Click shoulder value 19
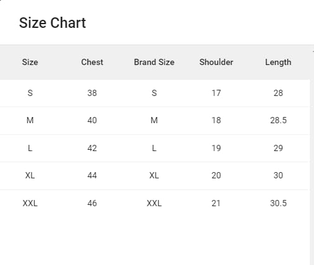Viewport: 314px width, 265px height. tap(216, 148)
